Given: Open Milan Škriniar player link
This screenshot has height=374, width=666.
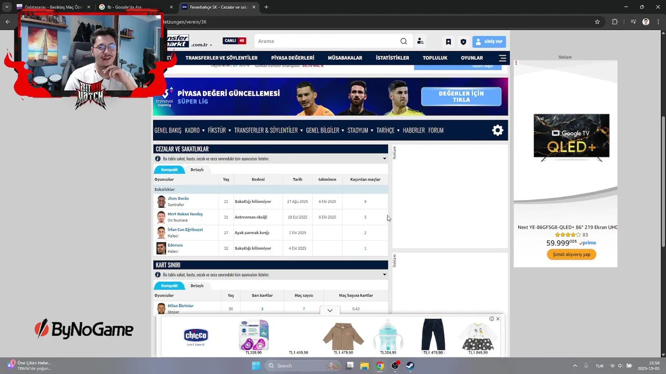Looking at the screenshot, I should [181, 305].
